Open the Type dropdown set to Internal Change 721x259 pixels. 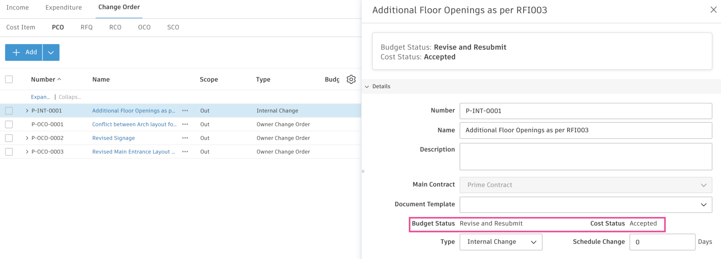501,242
